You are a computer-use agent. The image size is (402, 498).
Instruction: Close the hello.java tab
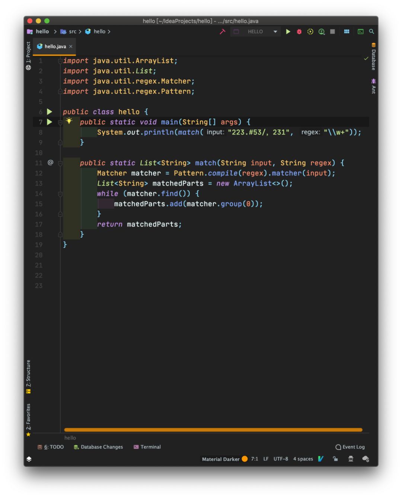point(71,47)
